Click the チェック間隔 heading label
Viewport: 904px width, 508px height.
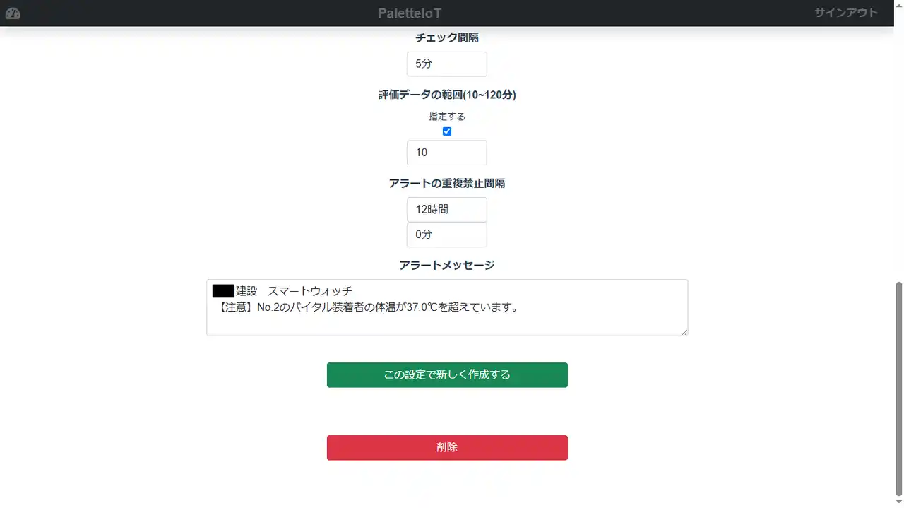(x=447, y=37)
